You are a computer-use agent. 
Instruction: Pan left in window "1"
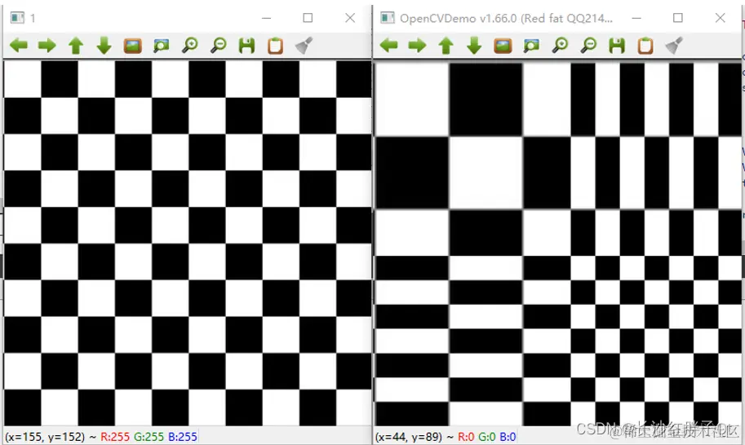(19, 46)
